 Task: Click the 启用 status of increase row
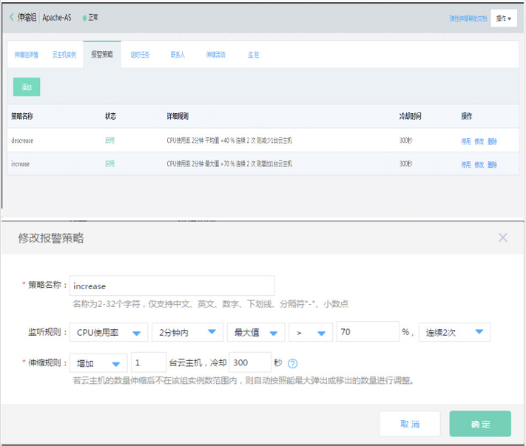coord(109,163)
